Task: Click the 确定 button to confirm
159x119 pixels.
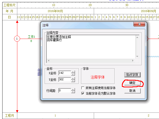Action: click(132, 83)
